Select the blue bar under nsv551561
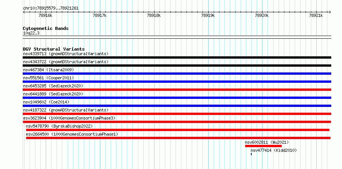Viewport: 342px width, 169px height. 177,82
